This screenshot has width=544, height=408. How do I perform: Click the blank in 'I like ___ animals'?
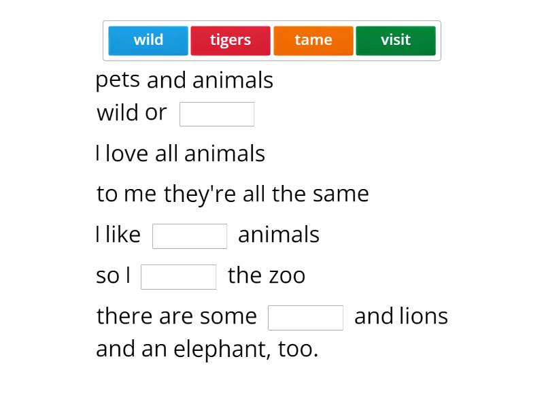tap(190, 236)
